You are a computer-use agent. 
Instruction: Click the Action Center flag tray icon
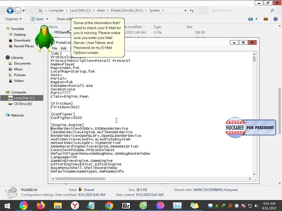243,206
